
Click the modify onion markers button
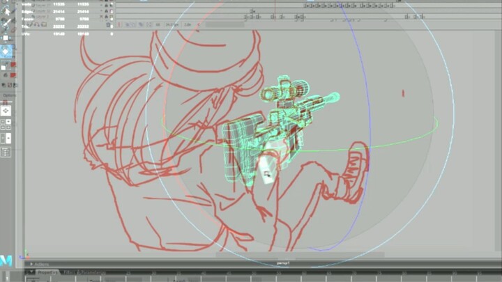(149, 24)
